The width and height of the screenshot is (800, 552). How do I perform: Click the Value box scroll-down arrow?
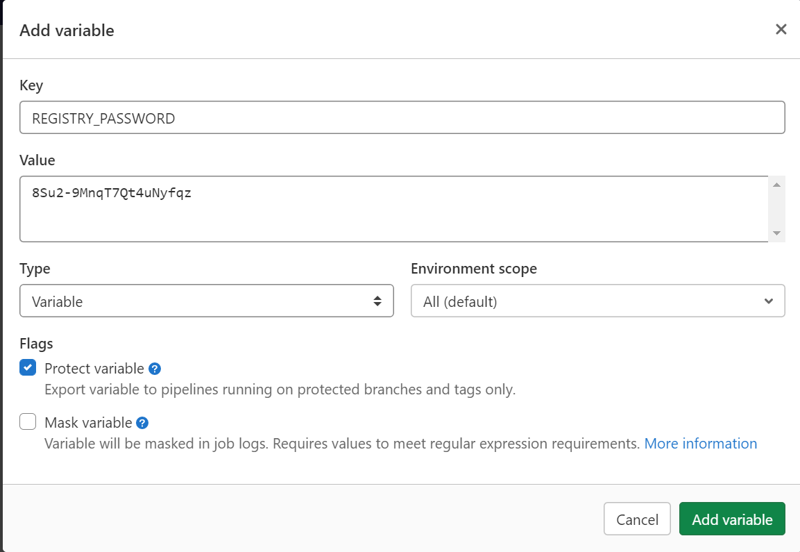click(777, 233)
